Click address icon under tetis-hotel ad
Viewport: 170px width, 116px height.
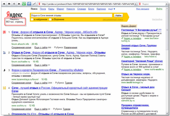pos(122,57)
